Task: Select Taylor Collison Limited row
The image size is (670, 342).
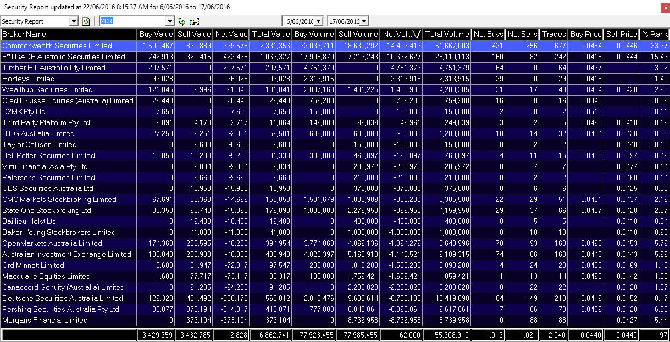Action: [x=335, y=144]
